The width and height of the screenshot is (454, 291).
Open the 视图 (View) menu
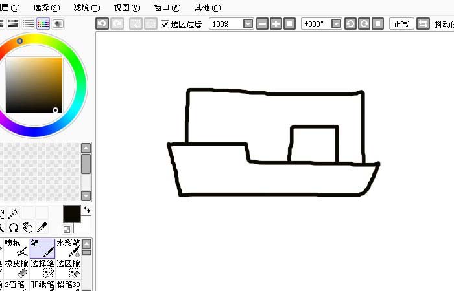pyautogui.click(x=126, y=8)
